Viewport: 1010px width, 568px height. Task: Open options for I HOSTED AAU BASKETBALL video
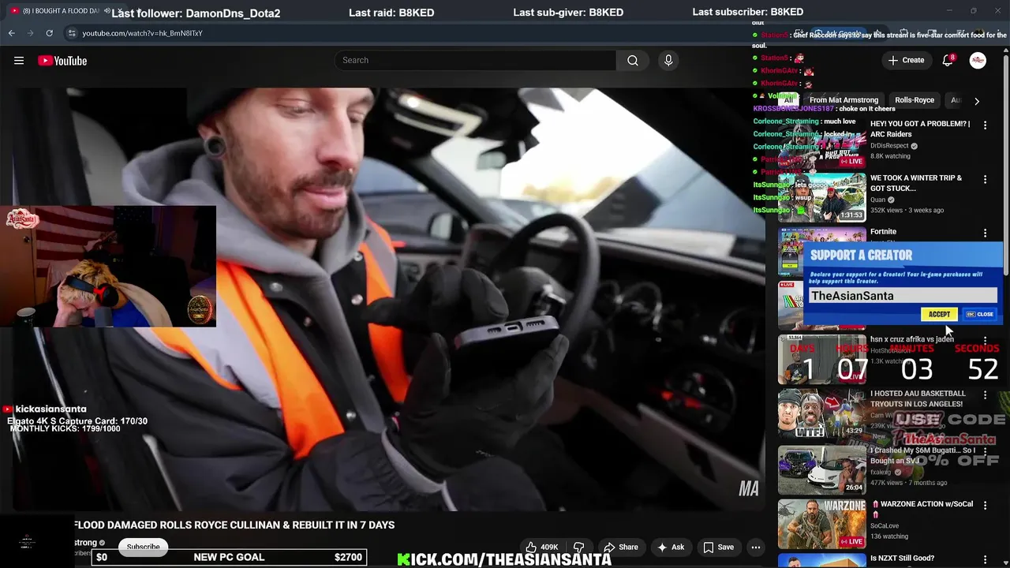coord(985,394)
